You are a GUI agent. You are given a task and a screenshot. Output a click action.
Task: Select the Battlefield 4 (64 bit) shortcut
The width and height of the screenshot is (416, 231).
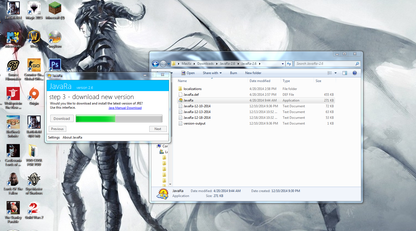[x=34, y=127]
